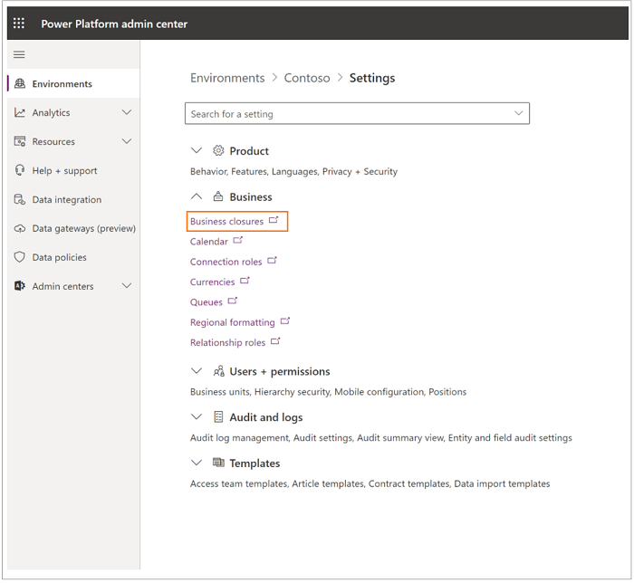Viewport: 634px width, 583px height.
Task: Click the Templates heading
Action: [255, 463]
